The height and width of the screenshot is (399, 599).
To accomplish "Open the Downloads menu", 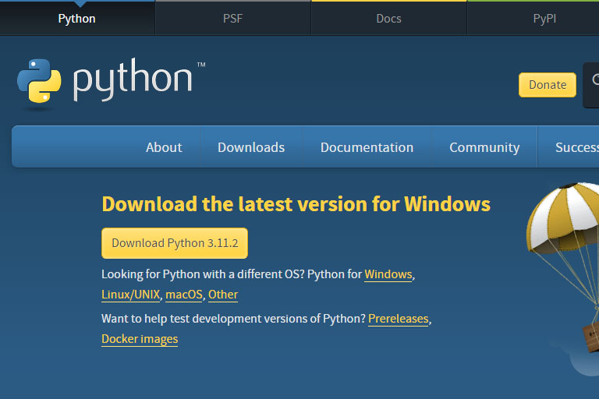I will pos(251,147).
